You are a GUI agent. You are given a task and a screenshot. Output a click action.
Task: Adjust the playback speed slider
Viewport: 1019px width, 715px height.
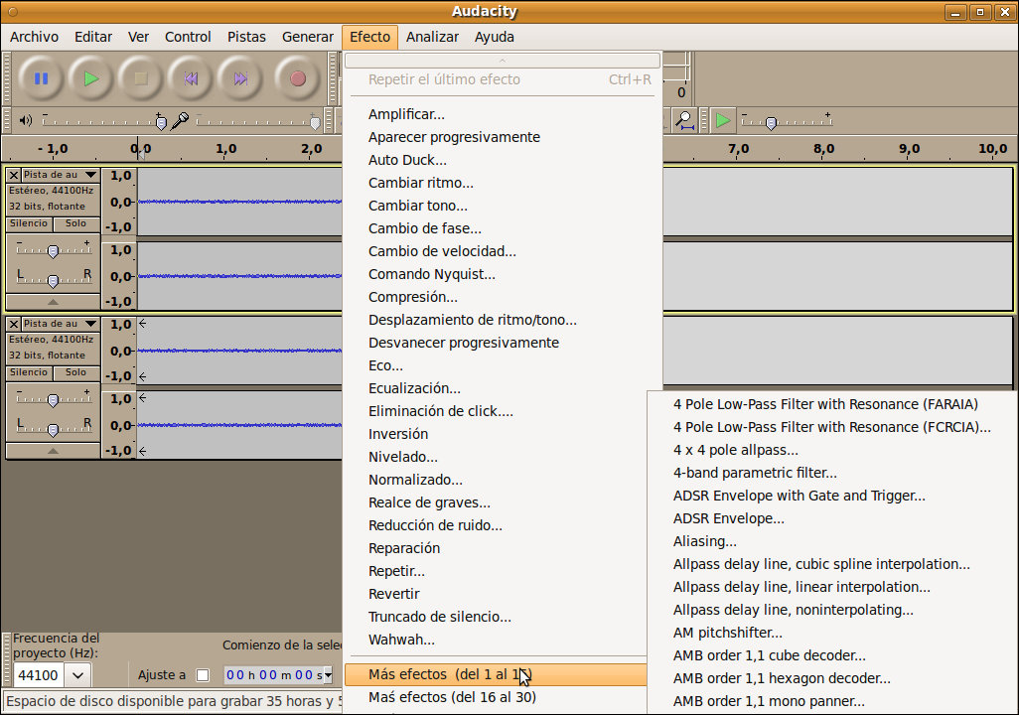coord(787,121)
